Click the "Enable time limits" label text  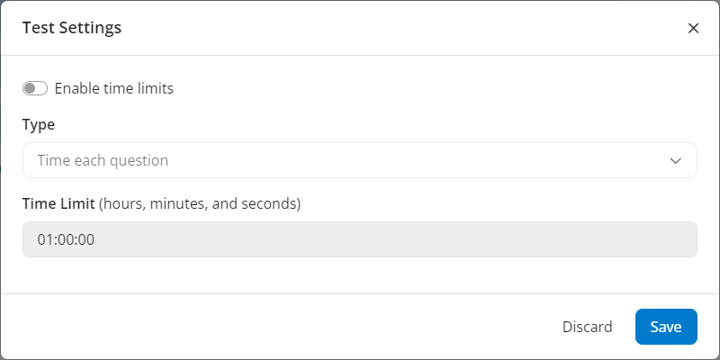pyautogui.click(x=114, y=88)
